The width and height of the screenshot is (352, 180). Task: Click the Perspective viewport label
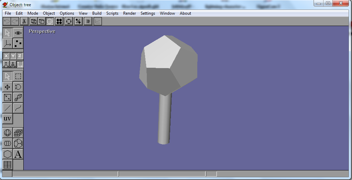[x=42, y=31]
